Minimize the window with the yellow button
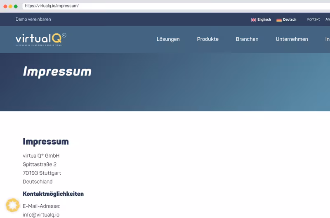Viewport: 330px width, 218px height. (x=11, y=7)
